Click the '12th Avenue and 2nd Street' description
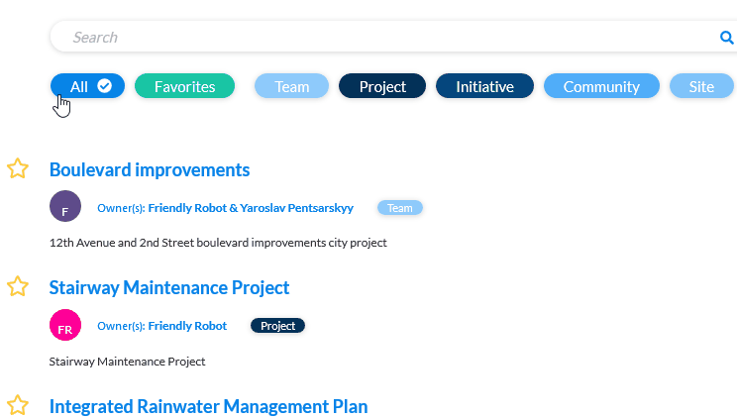 coord(218,243)
